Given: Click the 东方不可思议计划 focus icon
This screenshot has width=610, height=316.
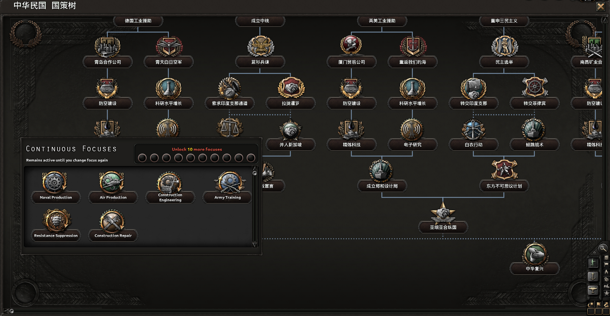Looking at the screenshot, I should (x=504, y=170).
